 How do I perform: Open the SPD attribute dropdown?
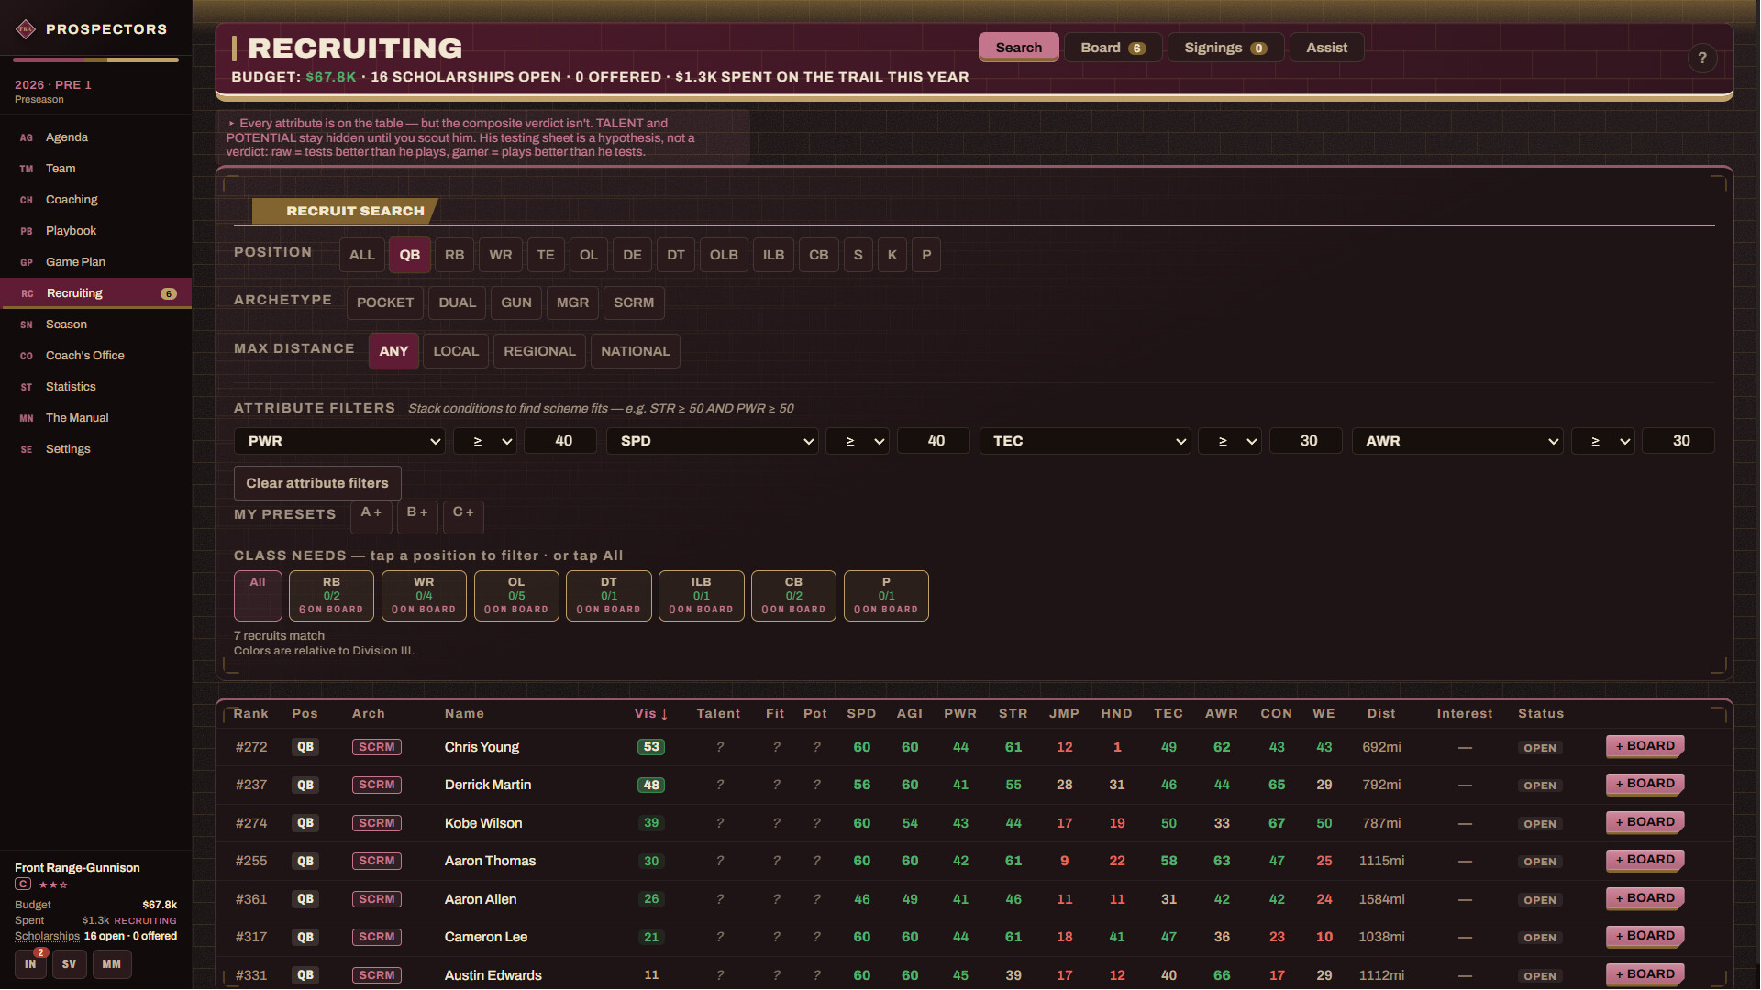pos(712,441)
